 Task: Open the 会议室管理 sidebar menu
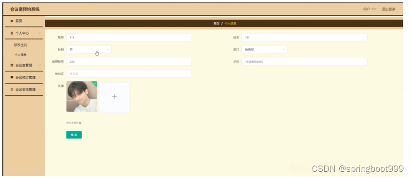(24, 65)
